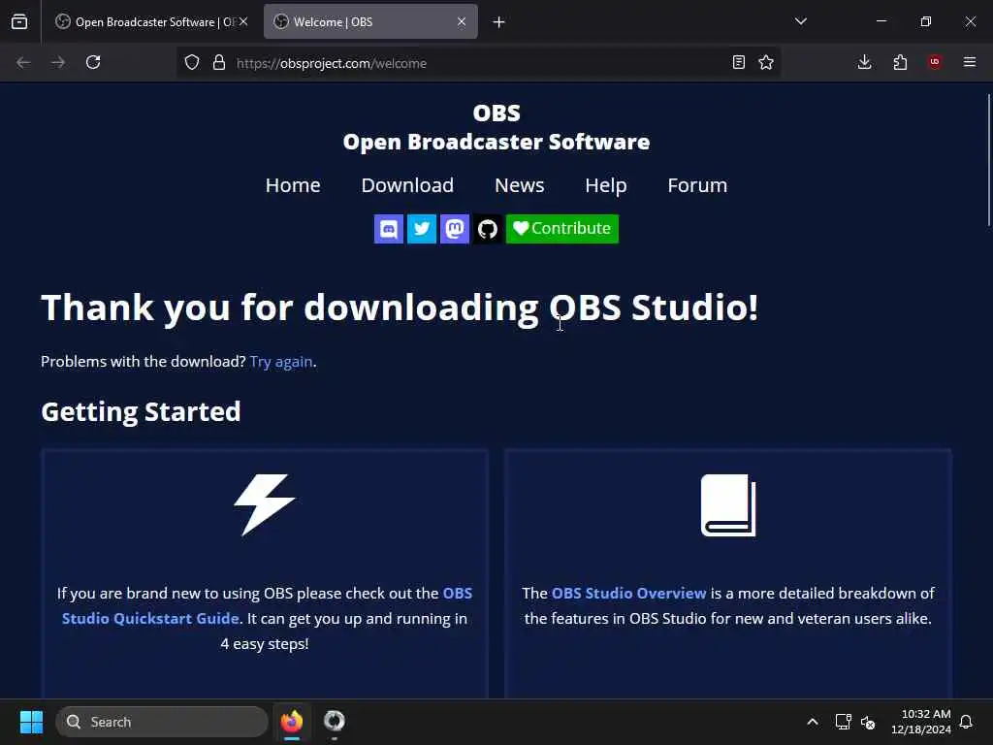Open the Extensions puzzle menu
Image resolution: width=993 pixels, height=745 pixels.
click(x=900, y=62)
